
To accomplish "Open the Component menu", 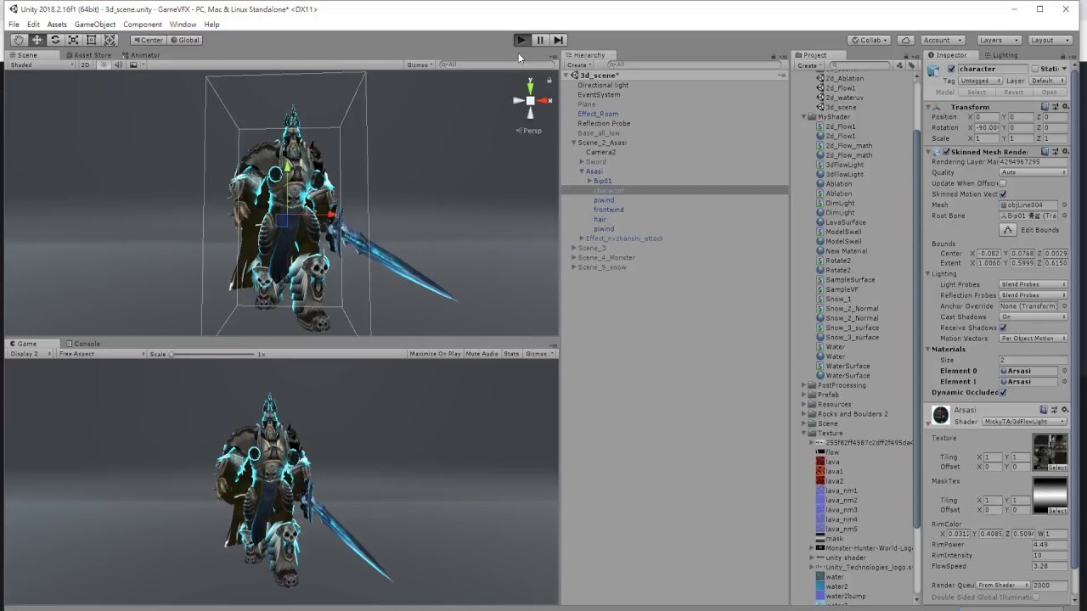I will tap(143, 25).
